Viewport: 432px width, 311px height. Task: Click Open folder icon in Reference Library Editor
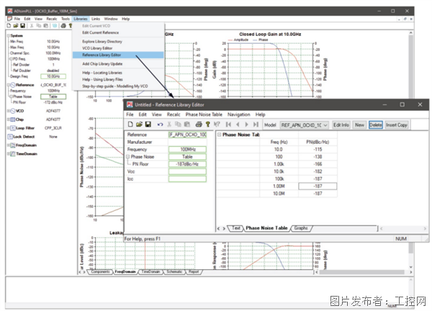click(139, 125)
